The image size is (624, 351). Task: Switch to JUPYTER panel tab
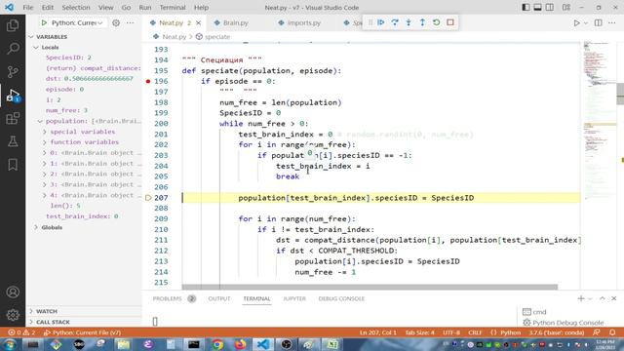[294, 298]
